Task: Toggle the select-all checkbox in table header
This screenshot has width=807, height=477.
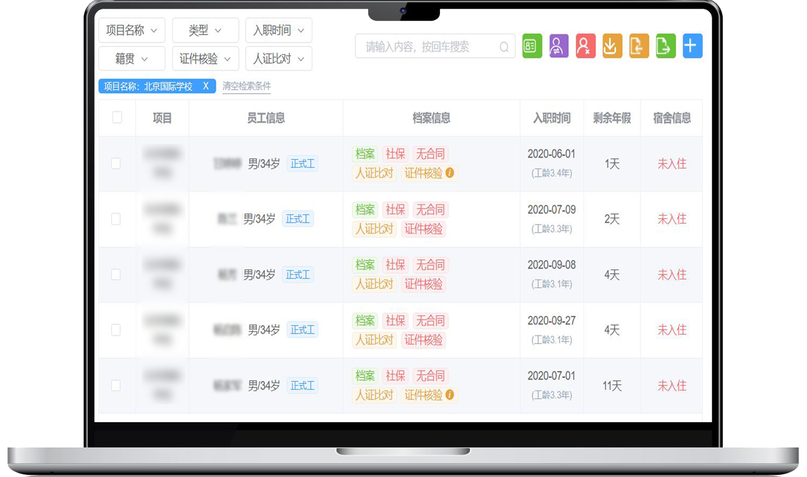Action: [x=117, y=118]
